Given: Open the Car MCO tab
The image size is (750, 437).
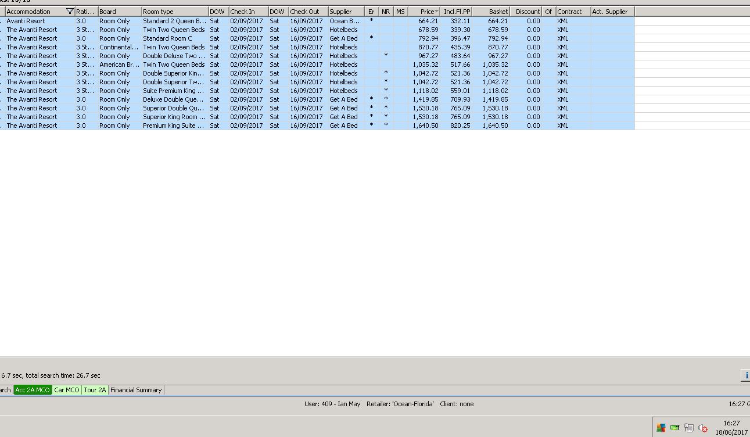Looking at the screenshot, I should [x=67, y=390].
